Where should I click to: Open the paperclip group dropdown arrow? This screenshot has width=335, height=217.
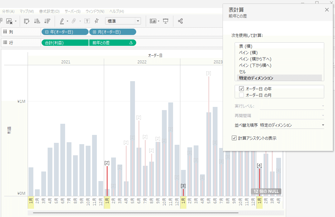tap(80, 21)
